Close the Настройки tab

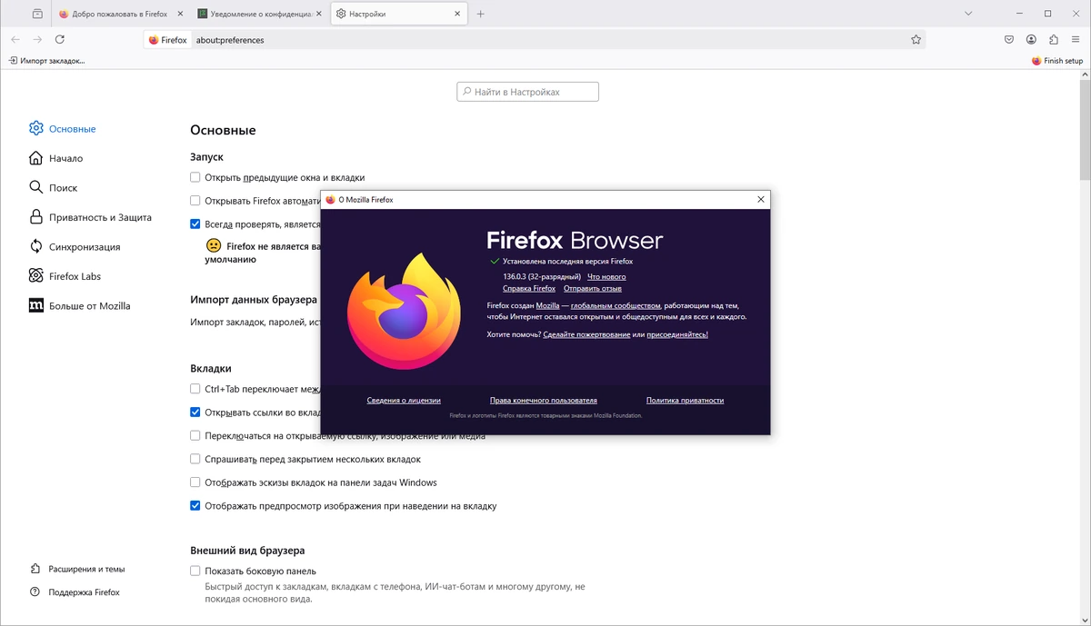pyautogui.click(x=459, y=15)
